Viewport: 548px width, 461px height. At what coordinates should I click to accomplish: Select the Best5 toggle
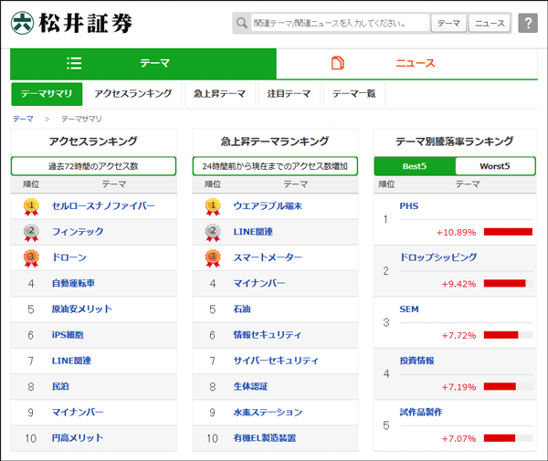[x=415, y=166]
